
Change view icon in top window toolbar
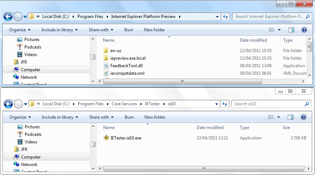[x=271, y=30]
